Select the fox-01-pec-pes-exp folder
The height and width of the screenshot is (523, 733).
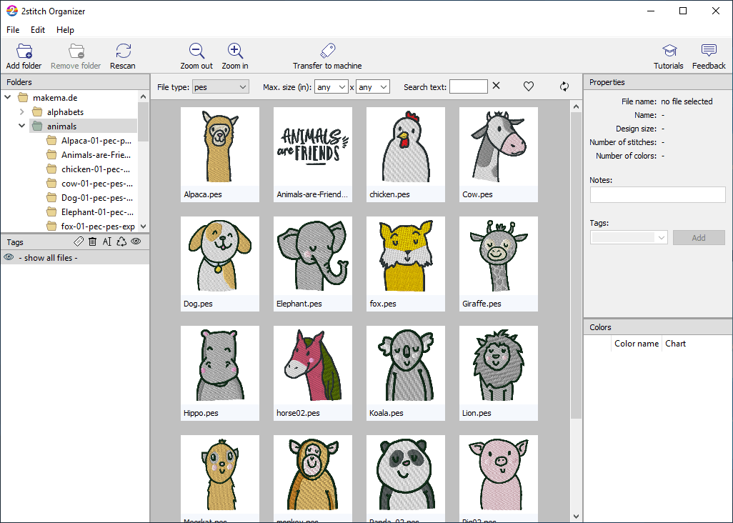click(x=98, y=226)
